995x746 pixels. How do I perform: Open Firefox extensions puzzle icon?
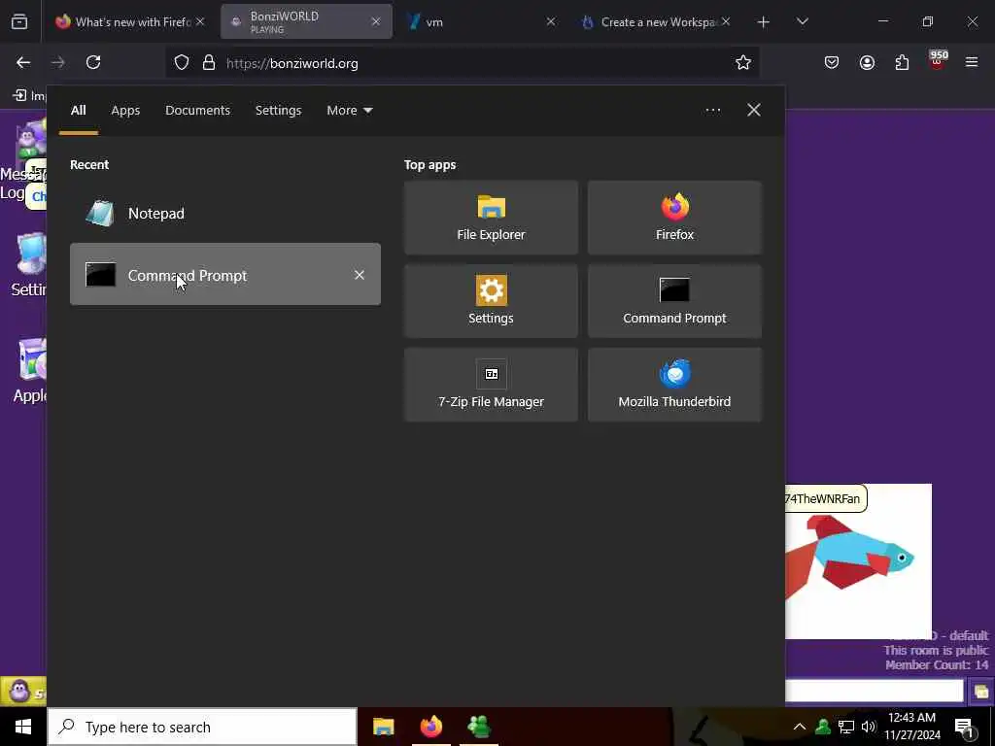902,62
